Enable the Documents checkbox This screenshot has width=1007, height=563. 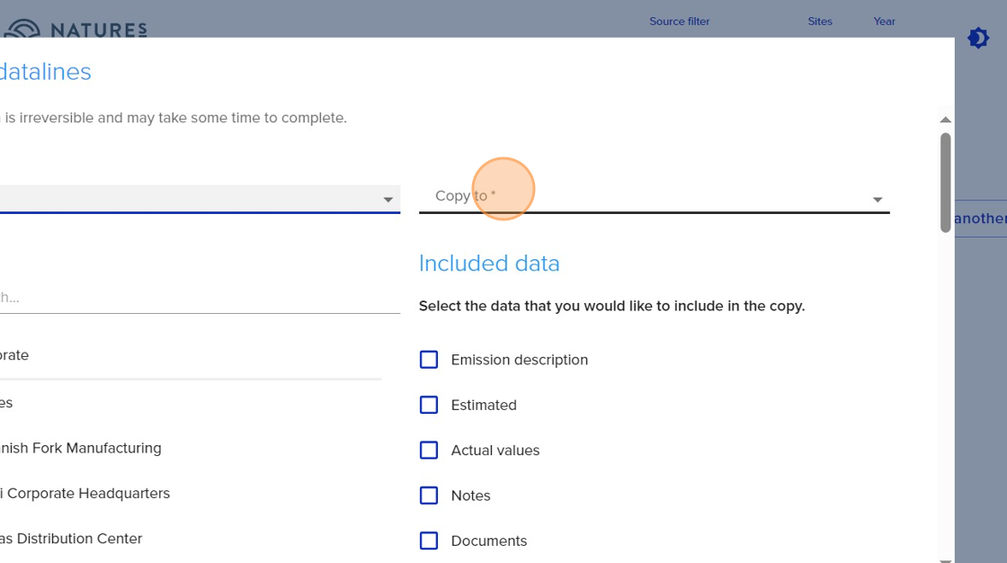429,541
